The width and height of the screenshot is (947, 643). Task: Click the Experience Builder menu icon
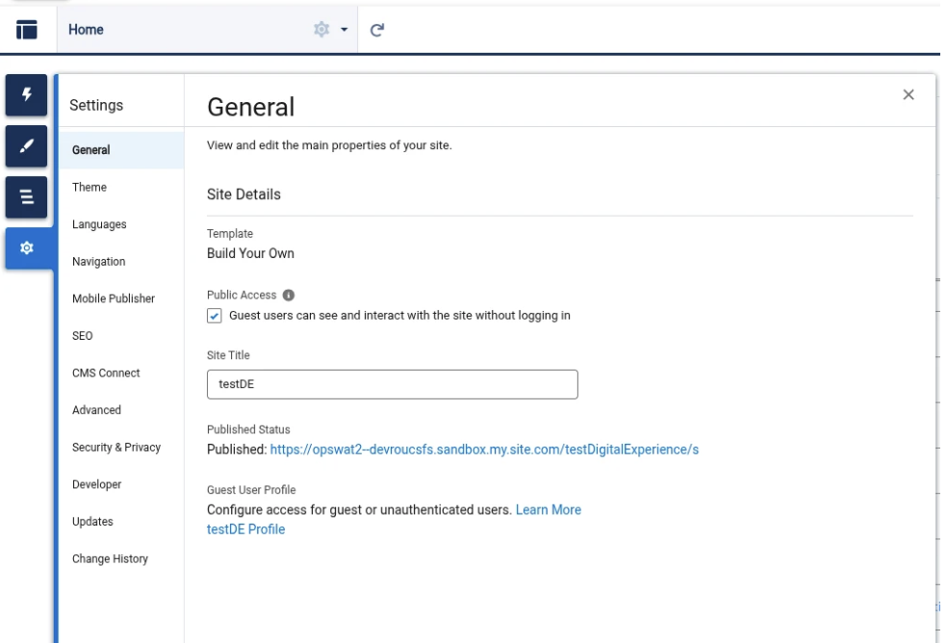tap(27, 30)
